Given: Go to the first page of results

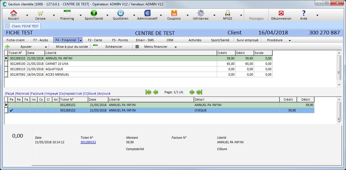Looking at the screenshot, I should pos(148,92).
